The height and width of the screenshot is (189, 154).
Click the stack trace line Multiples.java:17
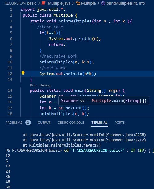pos(62,145)
